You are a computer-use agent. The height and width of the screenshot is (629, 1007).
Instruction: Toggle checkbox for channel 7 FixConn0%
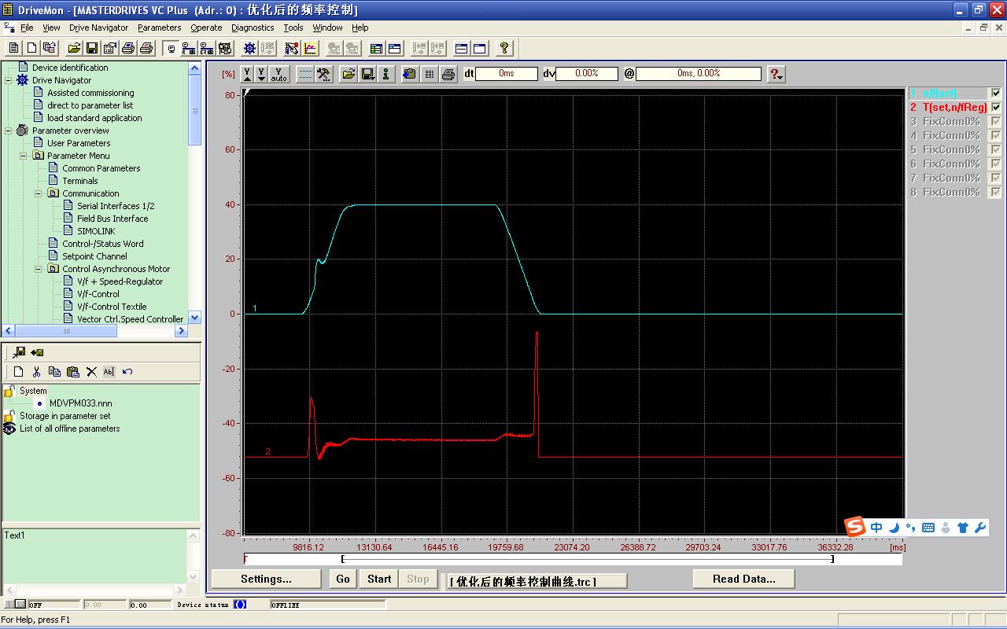[996, 178]
